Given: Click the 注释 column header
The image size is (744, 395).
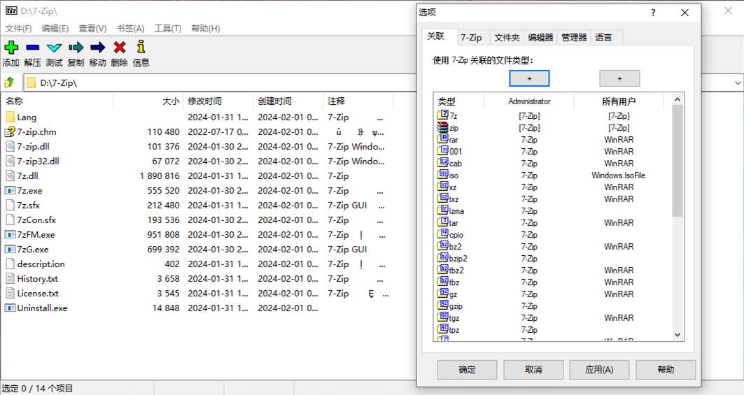Looking at the screenshot, I should click(x=358, y=101).
